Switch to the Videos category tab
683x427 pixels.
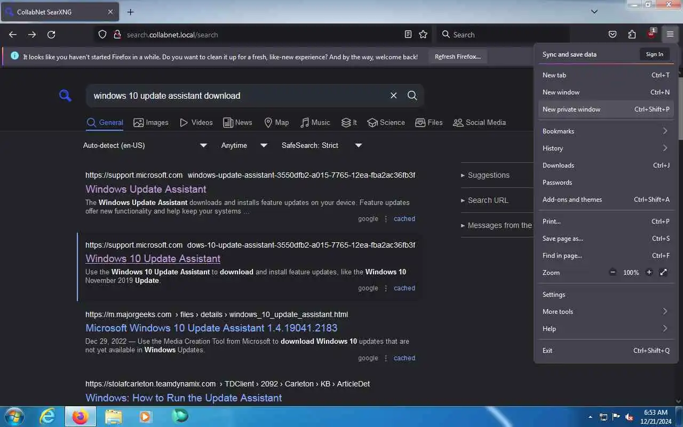pyautogui.click(x=196, y=122)
